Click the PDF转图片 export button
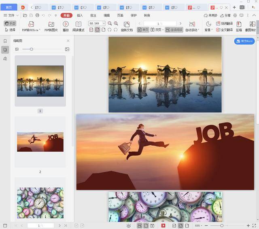The image size is (259, 229). (x=51, y=26)
